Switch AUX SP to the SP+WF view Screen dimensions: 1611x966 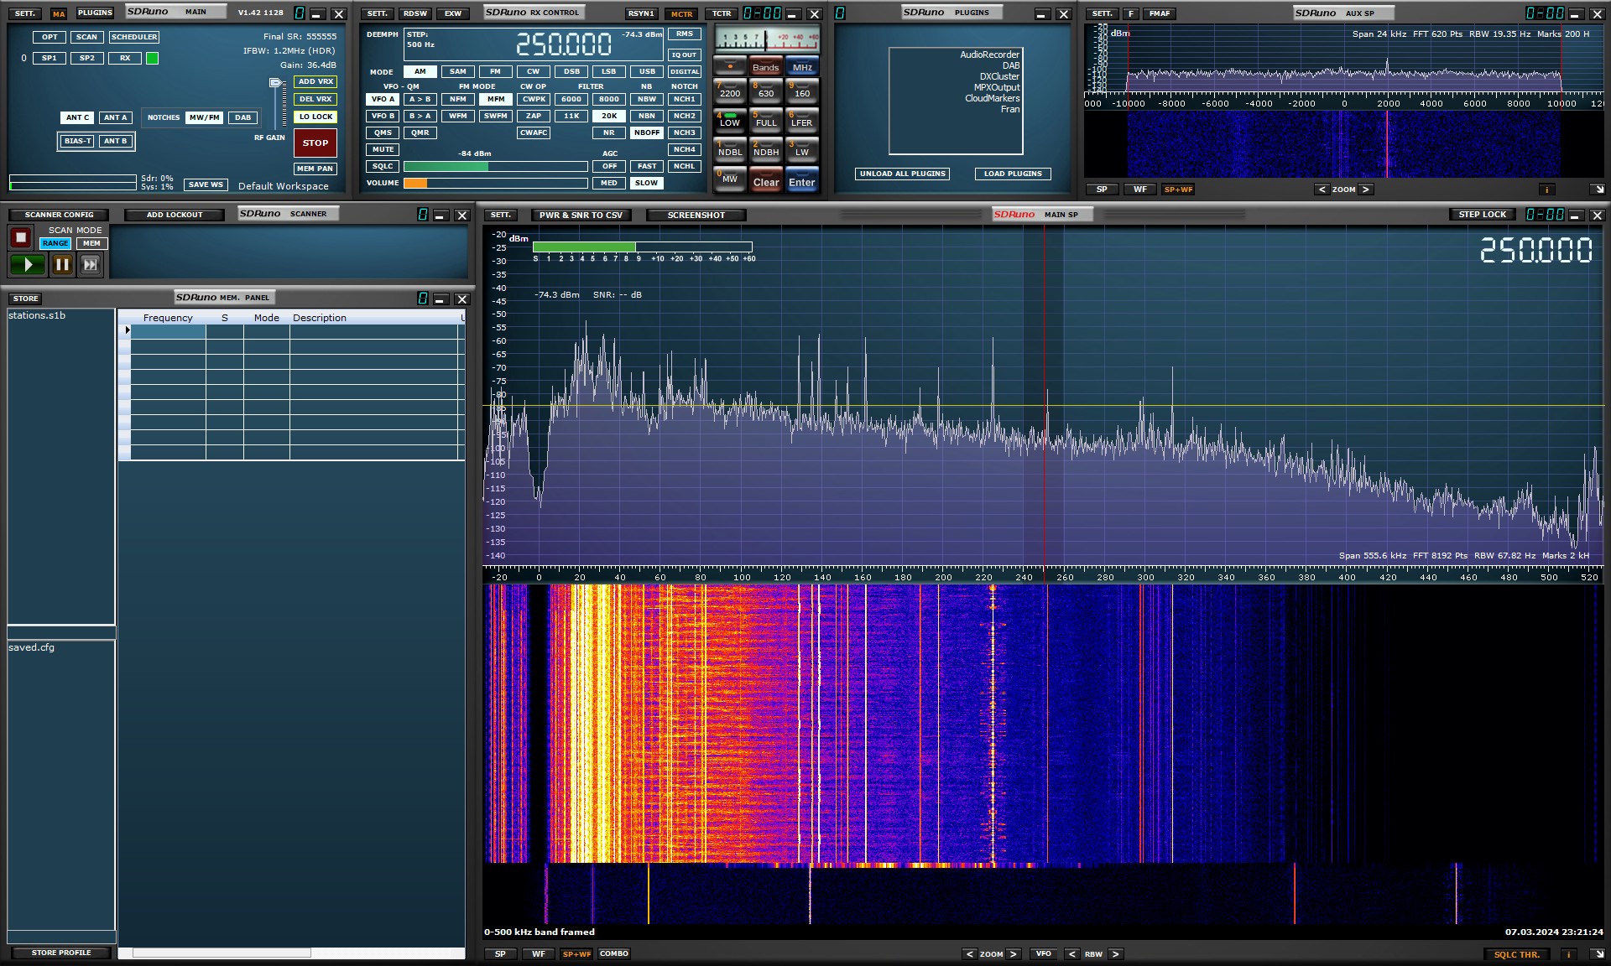click(1178, 190)
